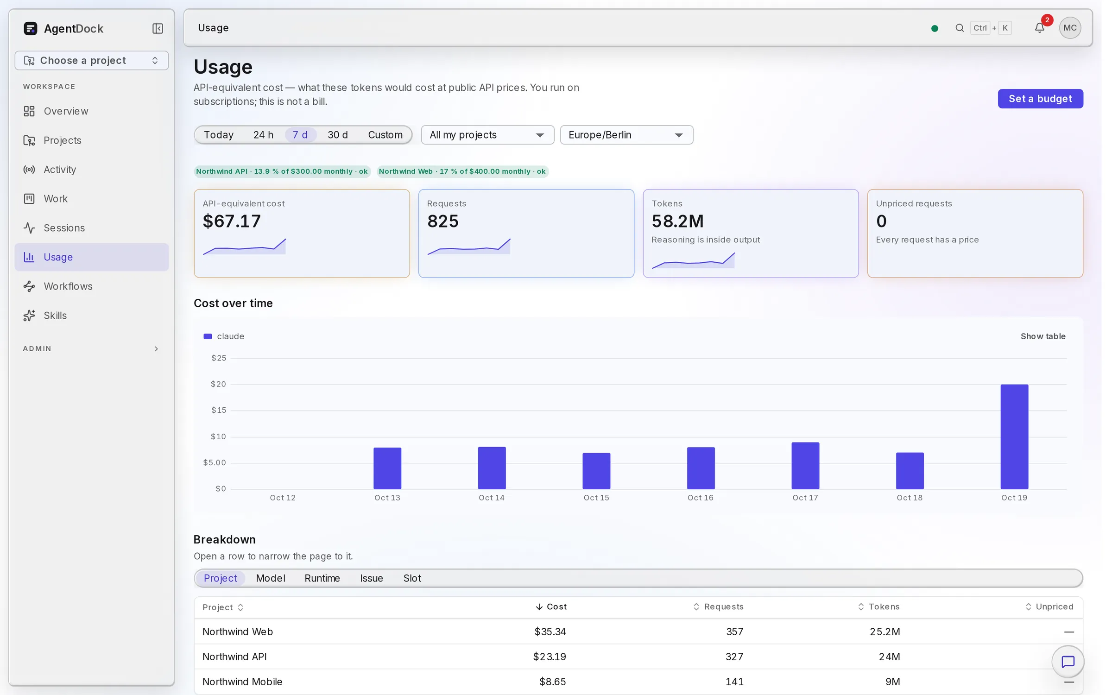
Task: Select the Custom time range
Action: click(x=385, y=135)
